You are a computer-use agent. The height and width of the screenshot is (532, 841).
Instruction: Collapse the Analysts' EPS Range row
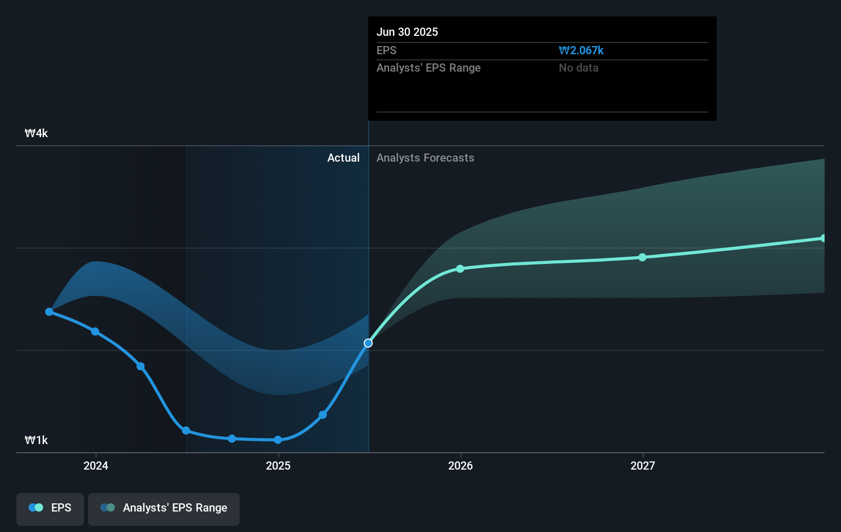[x=429, y=68]
